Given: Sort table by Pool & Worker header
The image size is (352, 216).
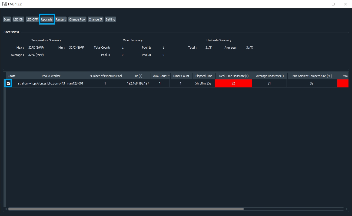Looking at the screenshot, I should [x=51, y=76].
